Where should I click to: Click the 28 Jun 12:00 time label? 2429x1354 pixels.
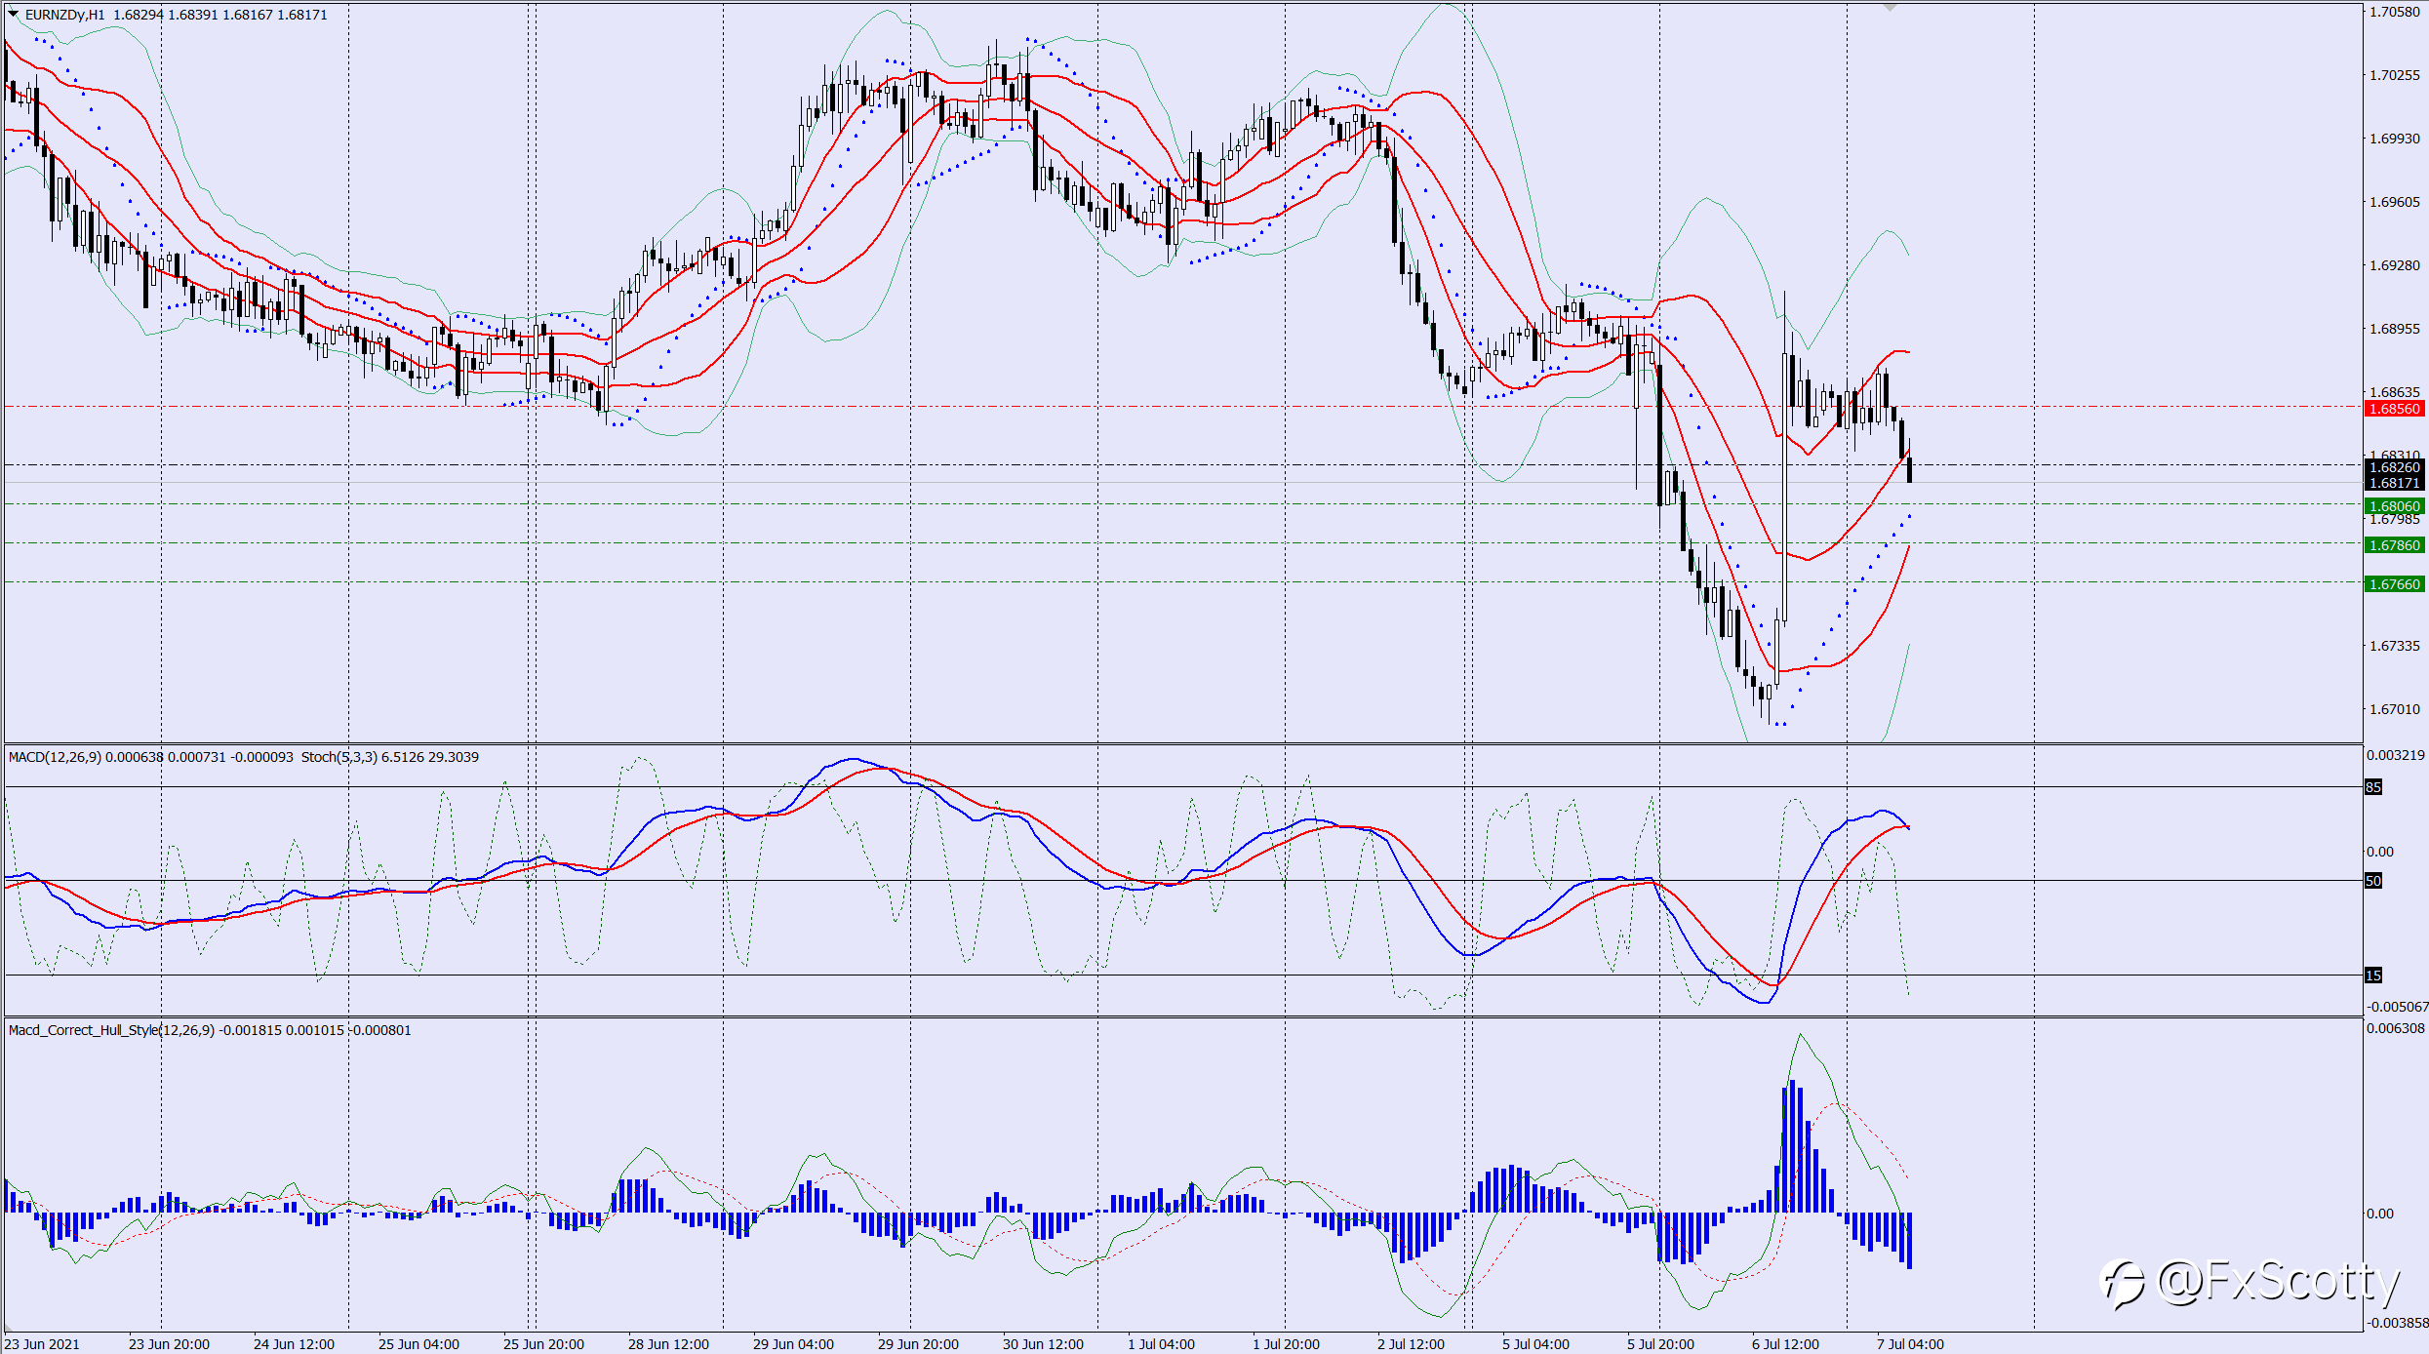pyautogui.click(x=668, y=1344)
